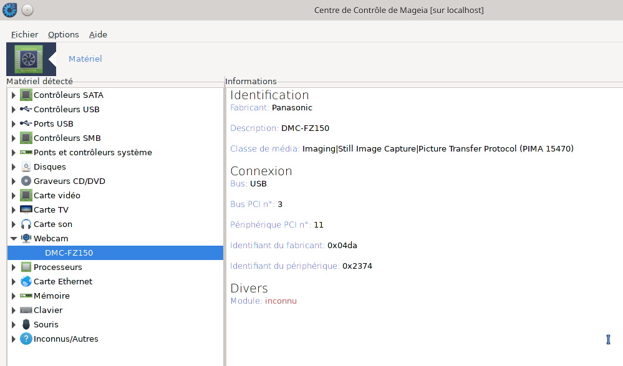Image resolution: width=623 pixels, height=366 pixels.
Task: Click the device ID 0x2374
Action: (x=357, y=266)
